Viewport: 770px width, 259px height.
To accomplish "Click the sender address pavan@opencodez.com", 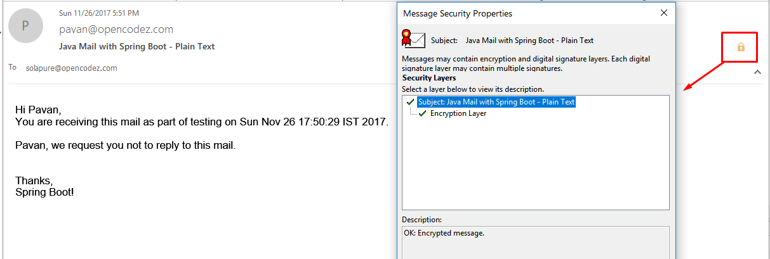I will pyautogui.click(x=116, y=30).
